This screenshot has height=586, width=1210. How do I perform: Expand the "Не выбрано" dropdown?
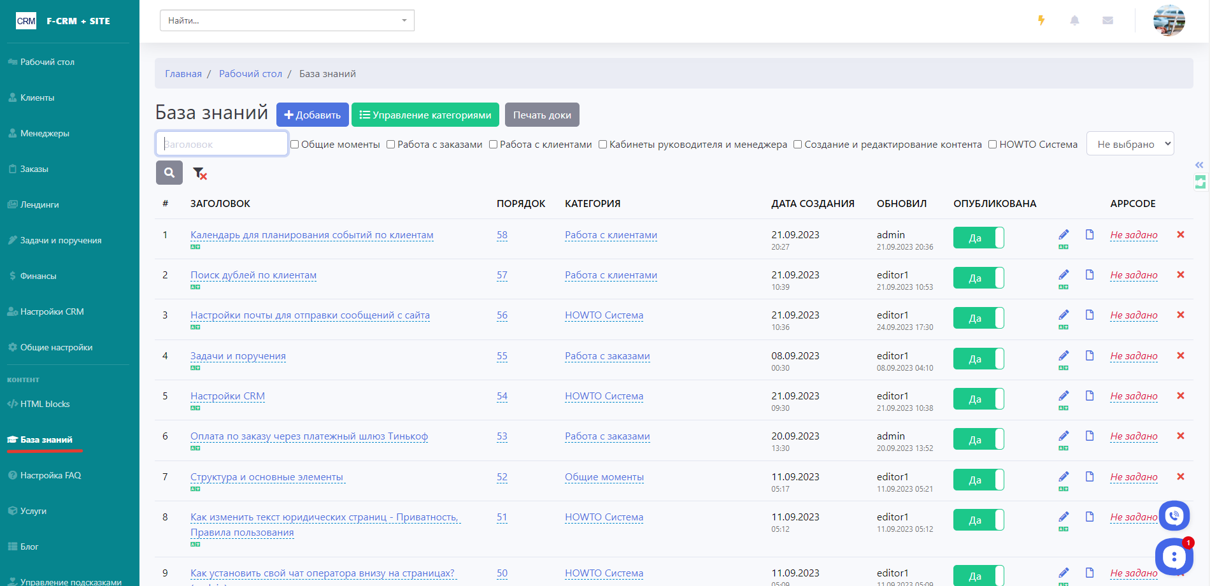tap(1130, 144)
